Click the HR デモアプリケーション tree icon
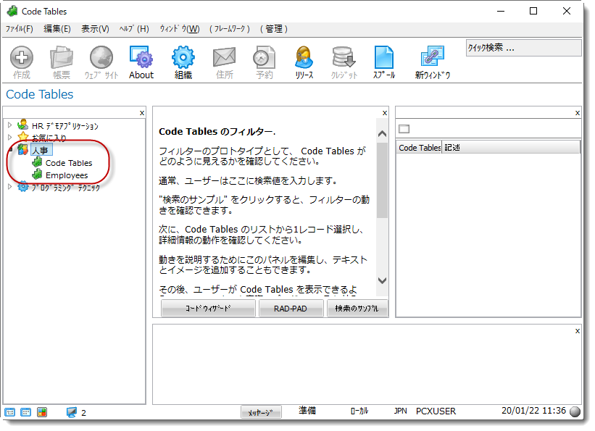This screenshot has width=595, height=431. pos(23,125)
